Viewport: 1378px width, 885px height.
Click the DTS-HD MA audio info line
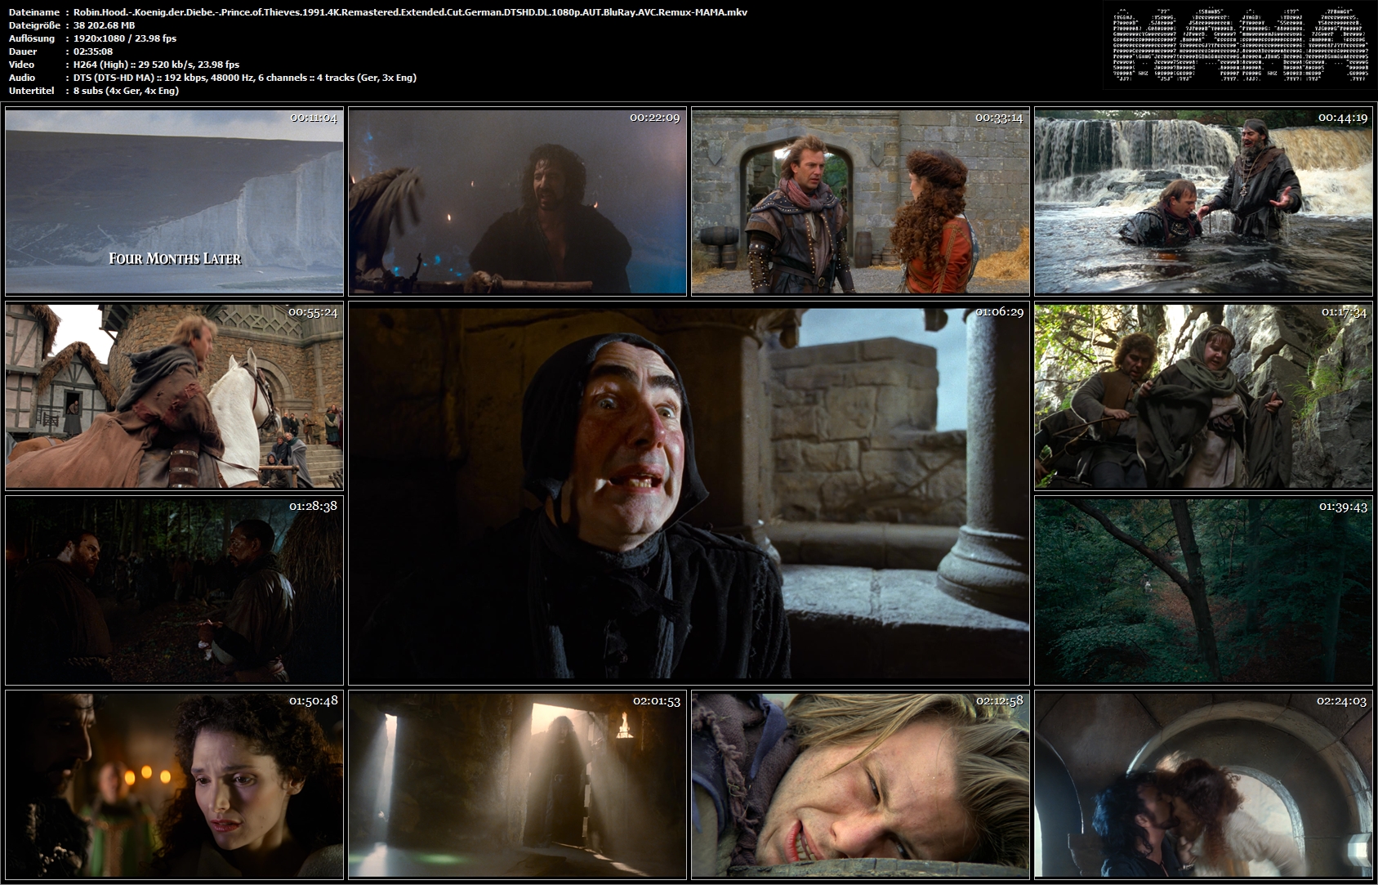click(245, 78)
